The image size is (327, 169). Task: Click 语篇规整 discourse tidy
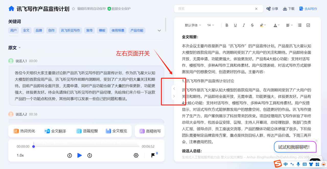tap(87, 131)
